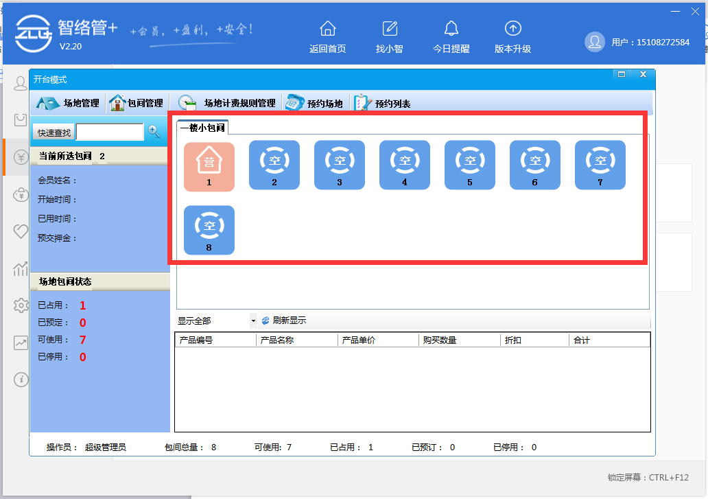Open 场地计费规则管理 toolbar item

227,104
